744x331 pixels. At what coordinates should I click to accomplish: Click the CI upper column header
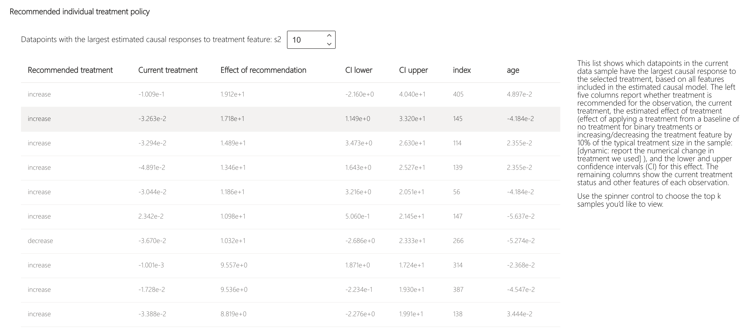[413, 70]
